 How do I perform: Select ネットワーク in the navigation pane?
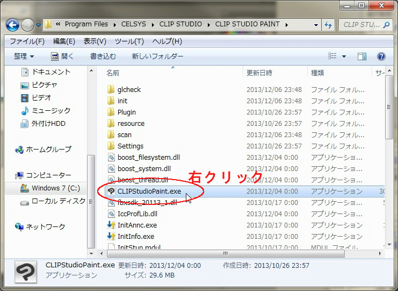coord(46,227)
